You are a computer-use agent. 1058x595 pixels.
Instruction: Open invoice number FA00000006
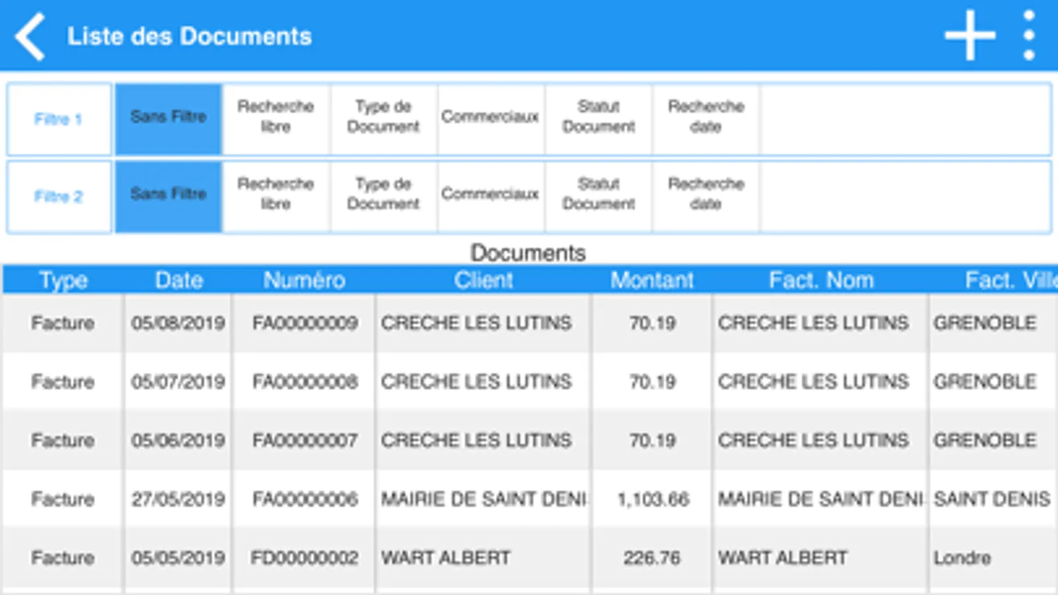tap(304, 499)
